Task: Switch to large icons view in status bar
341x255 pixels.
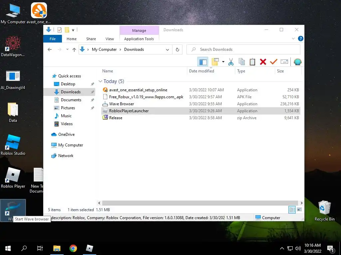Action: coord(299,210)
